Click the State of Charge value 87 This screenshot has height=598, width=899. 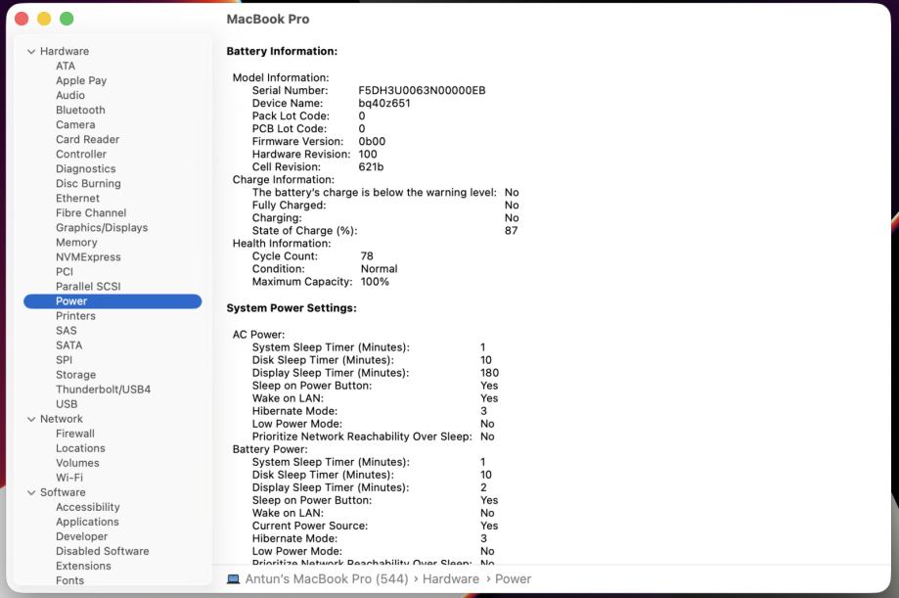511,231
